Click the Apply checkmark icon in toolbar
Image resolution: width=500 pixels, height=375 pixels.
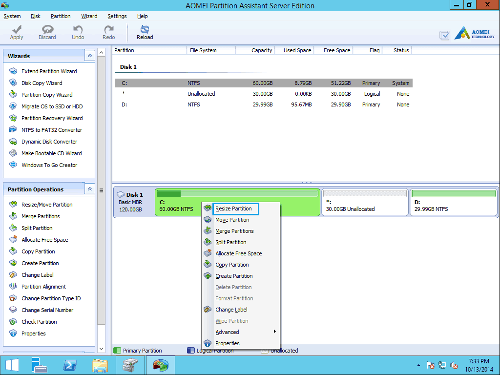tap(17, 29)
